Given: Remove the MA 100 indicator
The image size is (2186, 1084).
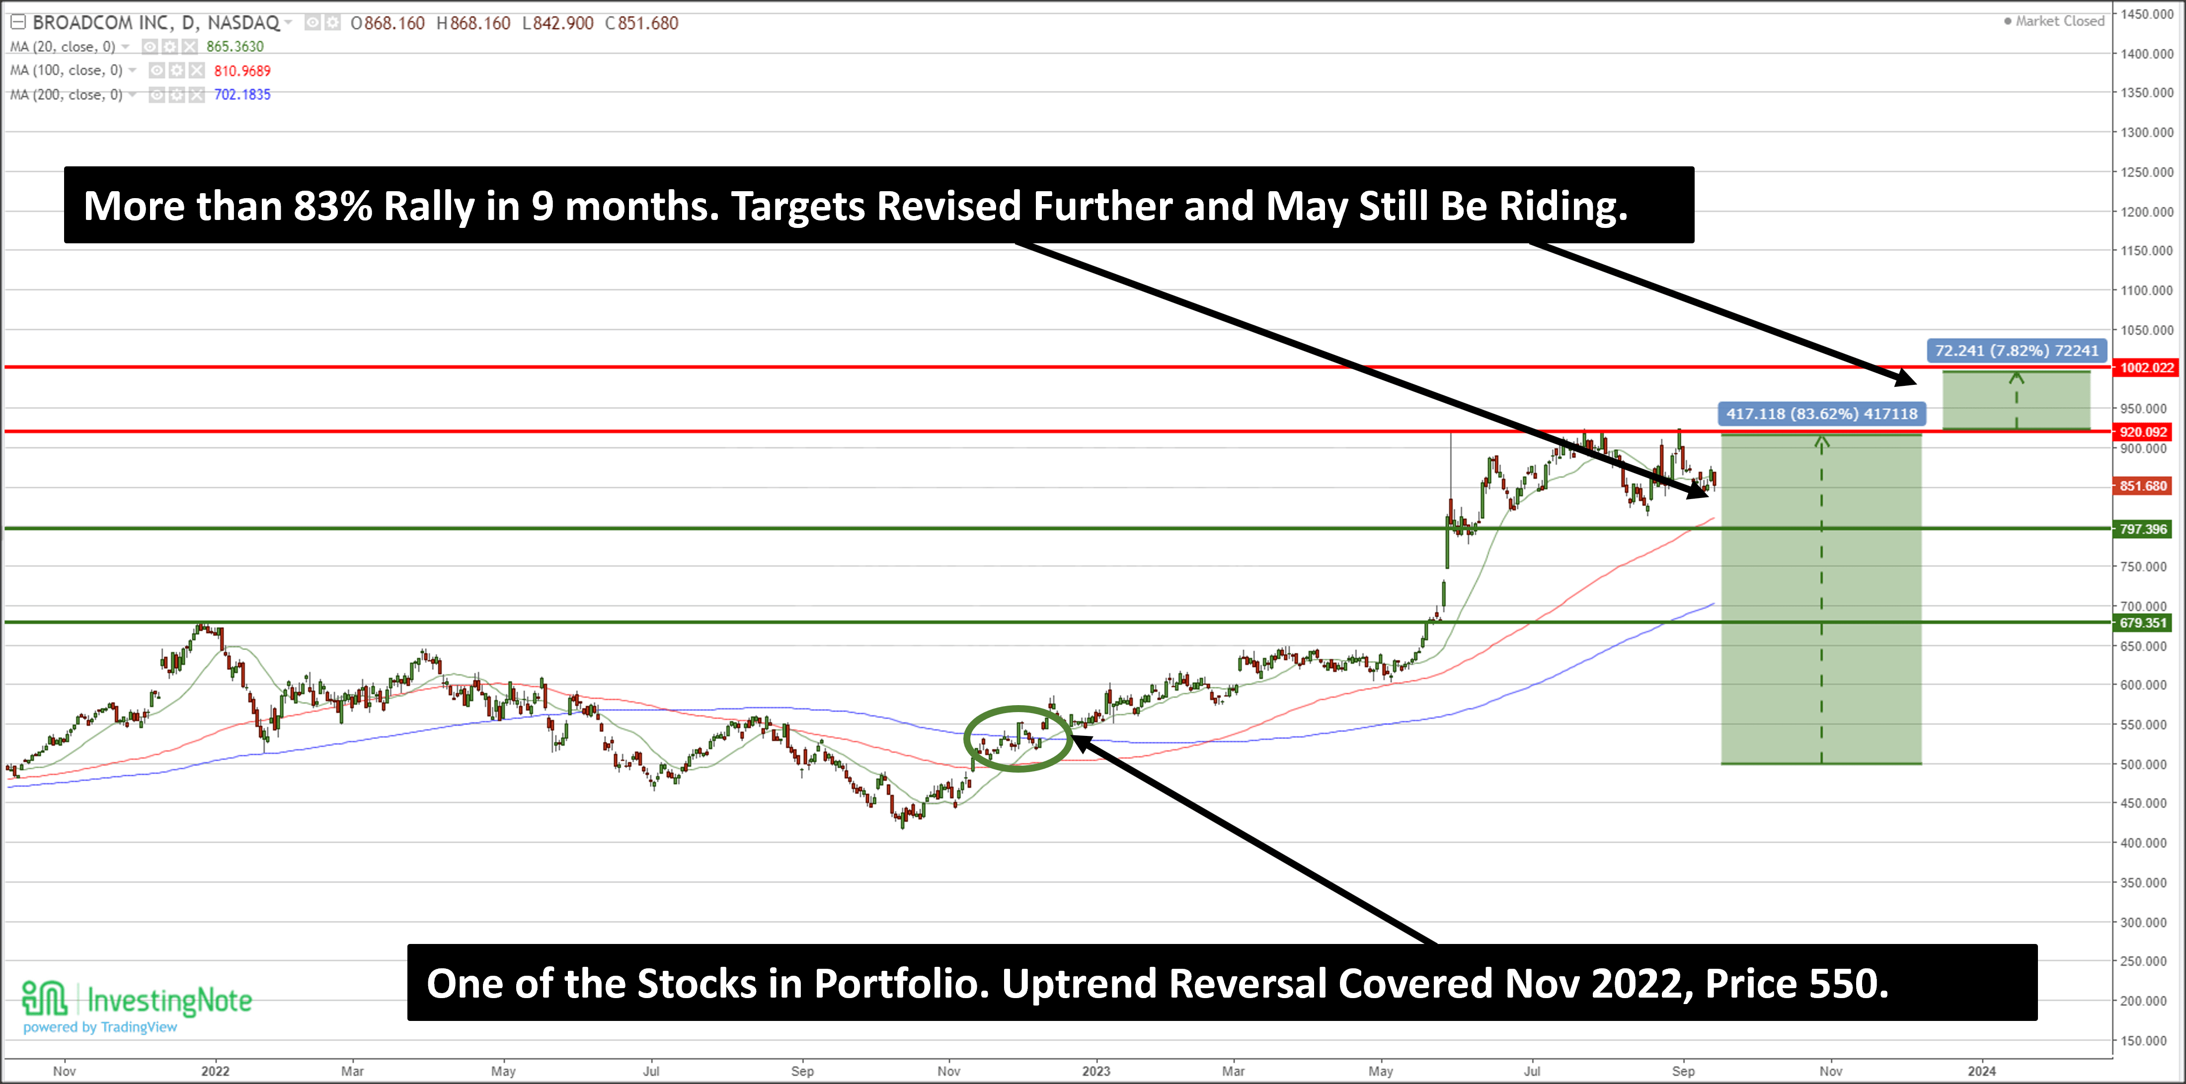Looking at the screenshot, I should [196, 71].
